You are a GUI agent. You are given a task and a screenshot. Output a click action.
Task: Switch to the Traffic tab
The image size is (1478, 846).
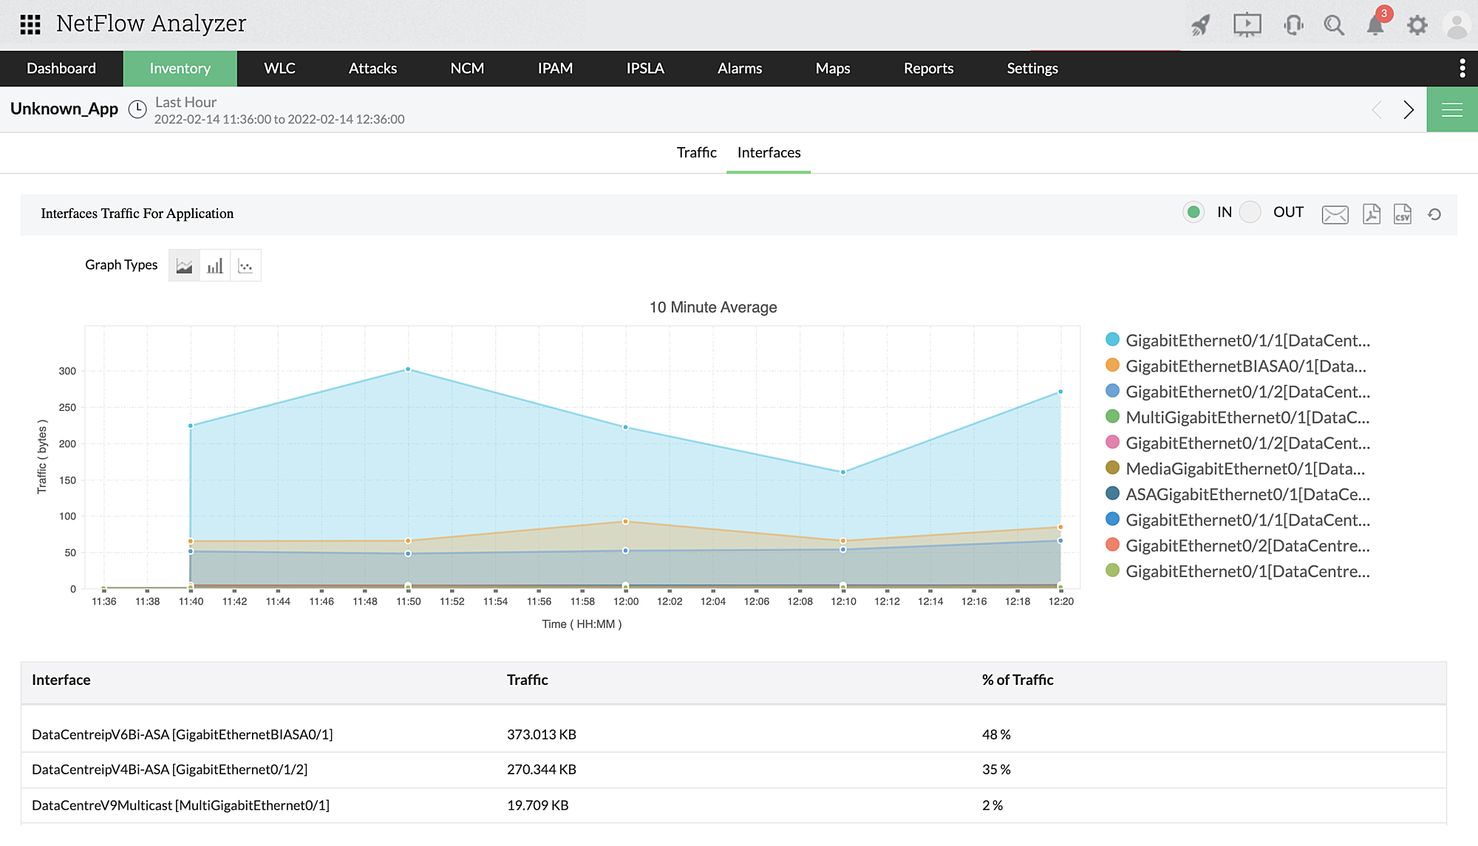tap(695, 152)
